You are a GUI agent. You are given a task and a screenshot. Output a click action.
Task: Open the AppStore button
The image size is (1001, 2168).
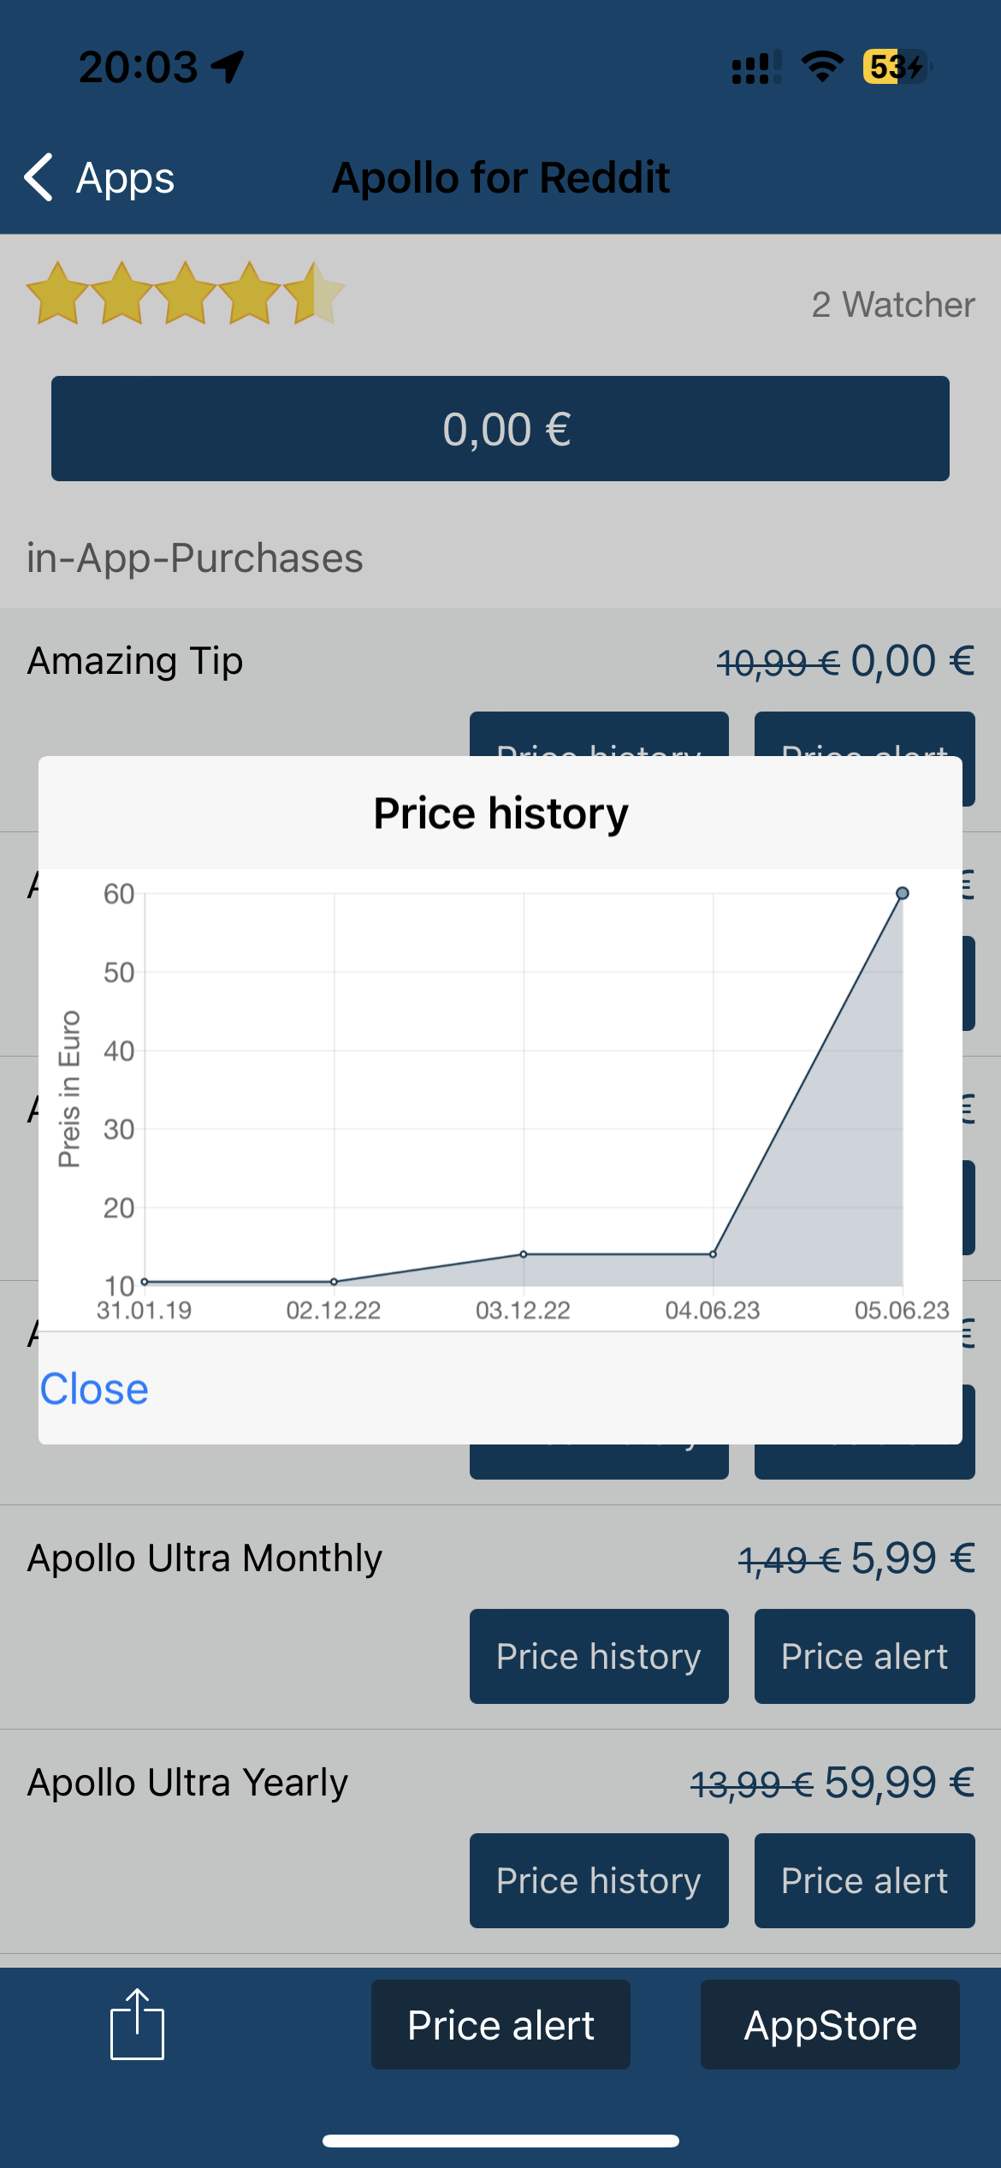point(830,2025)
